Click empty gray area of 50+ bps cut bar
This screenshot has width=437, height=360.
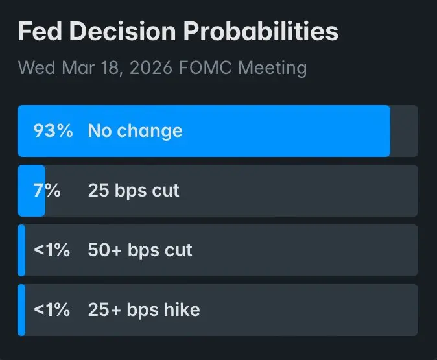tap(305, 250)
